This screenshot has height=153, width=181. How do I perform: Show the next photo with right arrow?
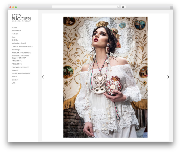tap(168, 77)
